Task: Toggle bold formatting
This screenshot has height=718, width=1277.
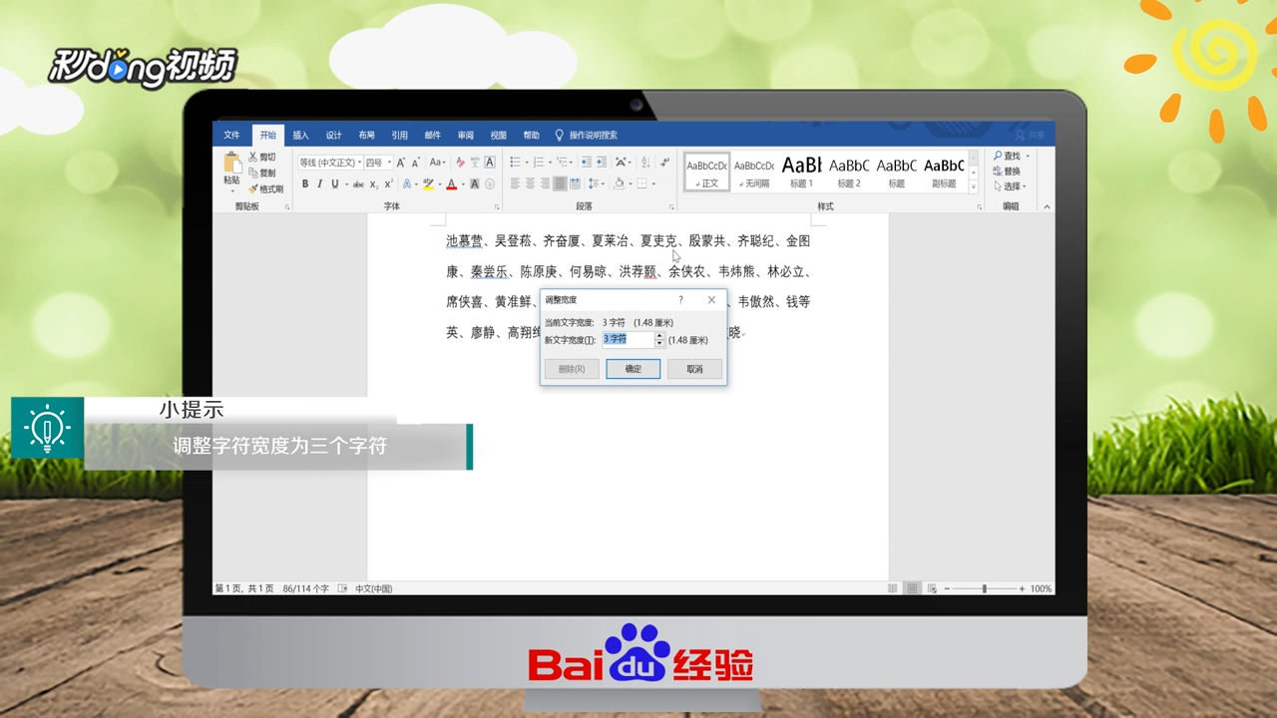Action: point(305,184)
